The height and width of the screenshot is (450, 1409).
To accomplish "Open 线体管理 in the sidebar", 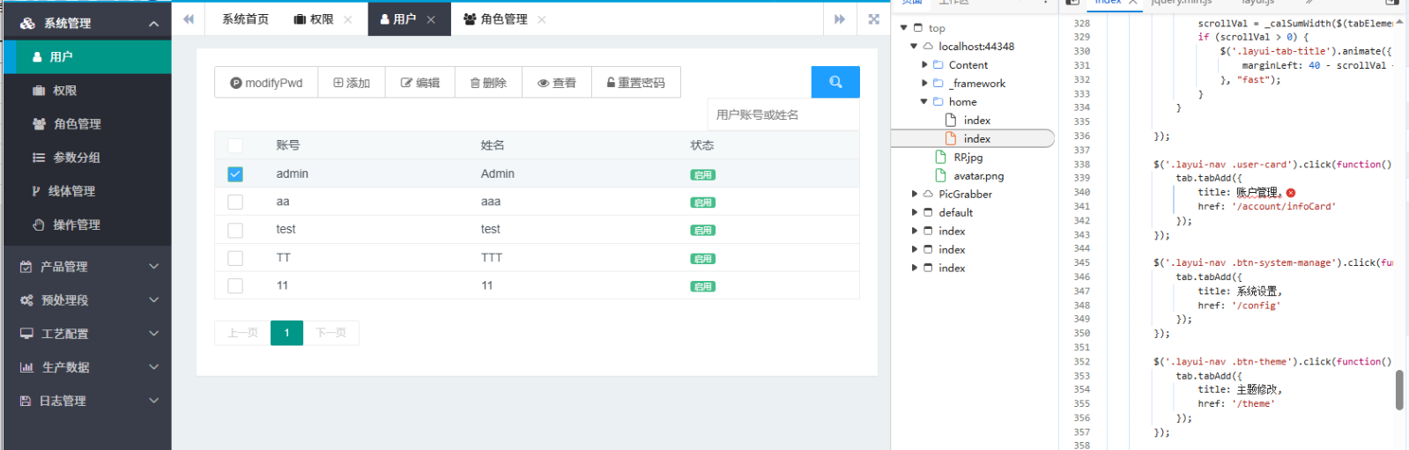I will pos(88,191).
